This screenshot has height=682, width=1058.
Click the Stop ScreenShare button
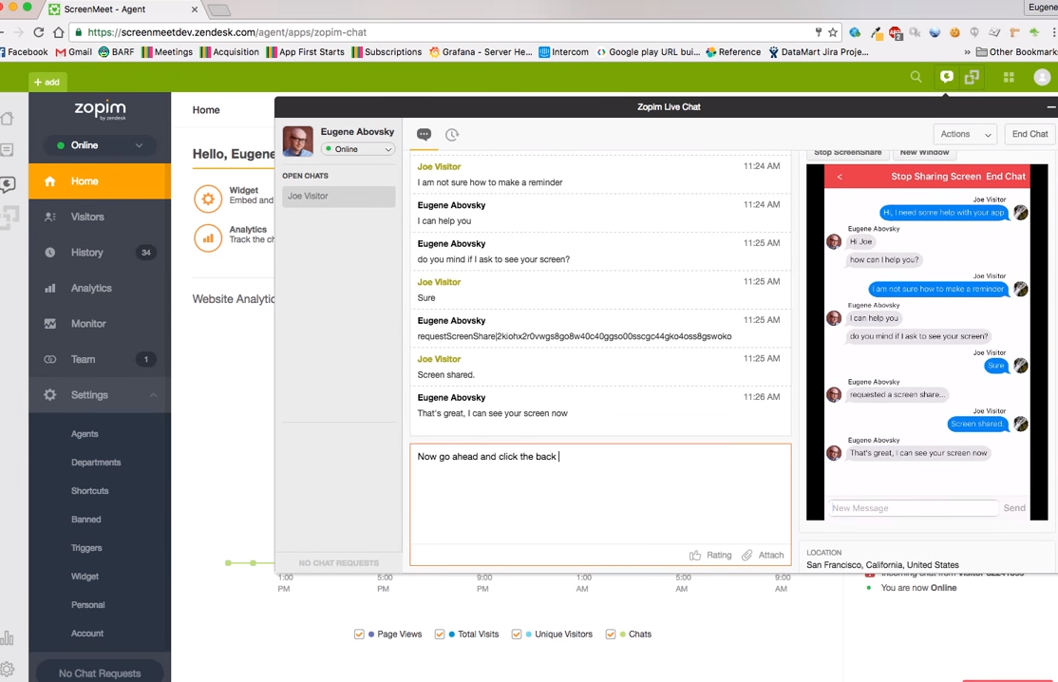[847, 153]
